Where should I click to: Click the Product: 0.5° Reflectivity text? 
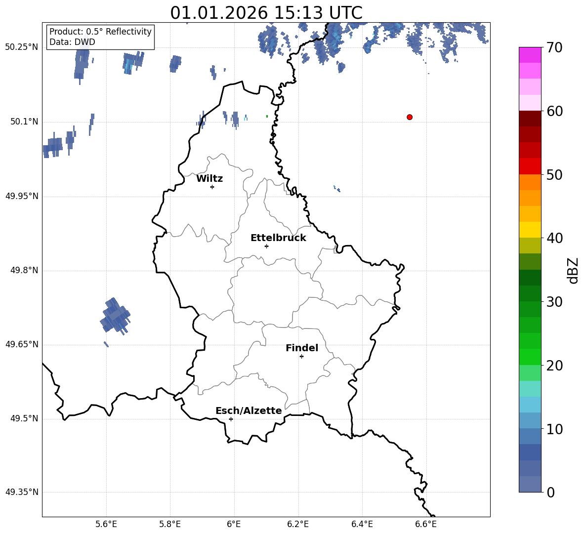click(100, 31)
